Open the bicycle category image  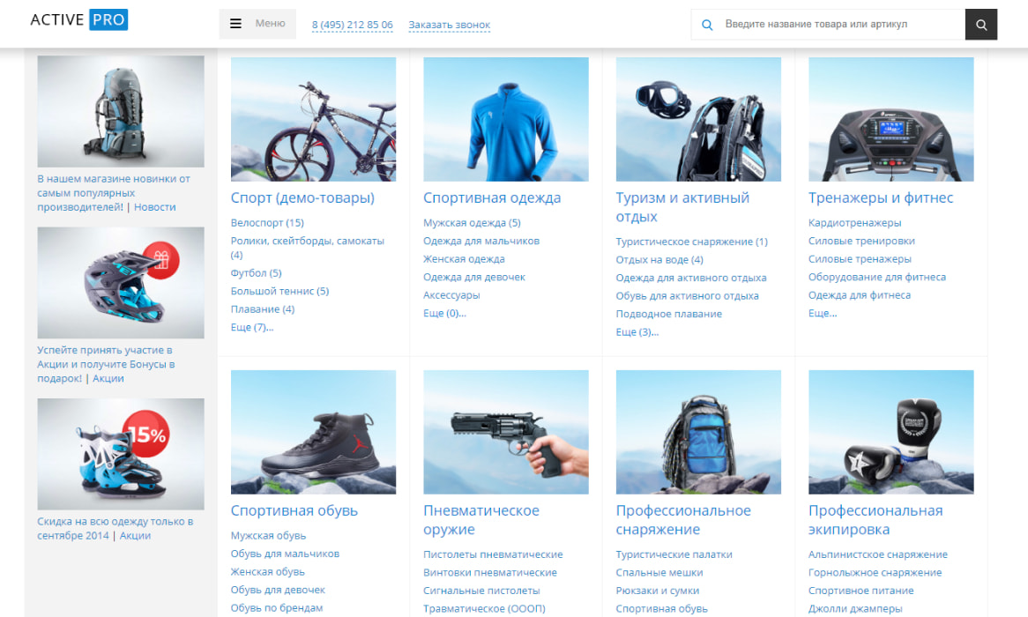click(313, 119)
